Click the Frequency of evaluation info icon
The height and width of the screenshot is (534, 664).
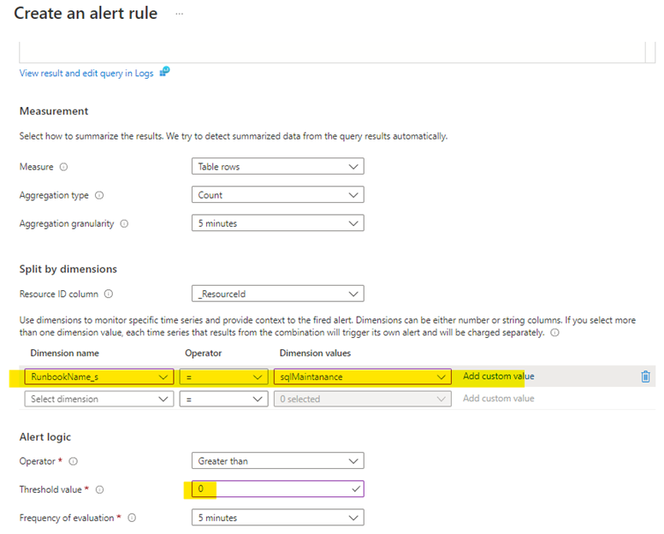(x=133, y=518)
